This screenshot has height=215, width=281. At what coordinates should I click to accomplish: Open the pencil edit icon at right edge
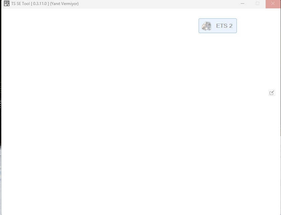click(x=272, y=93)
